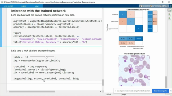Click the editor scroll up arrow

(x=103, y=9)
